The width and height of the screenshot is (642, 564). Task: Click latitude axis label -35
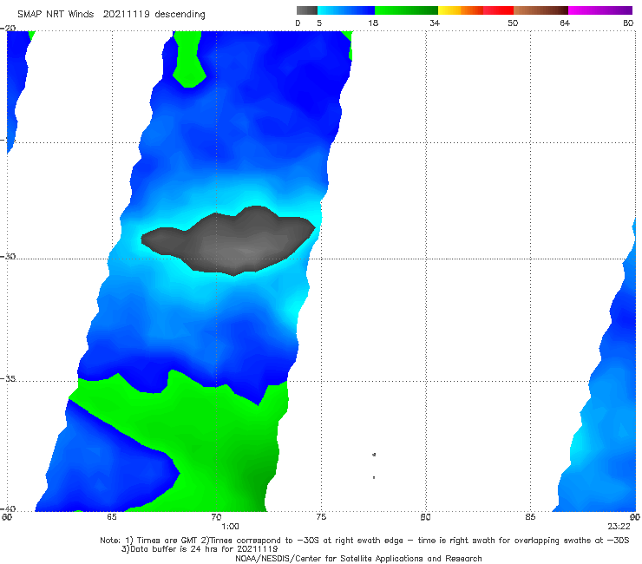point(9,379)
